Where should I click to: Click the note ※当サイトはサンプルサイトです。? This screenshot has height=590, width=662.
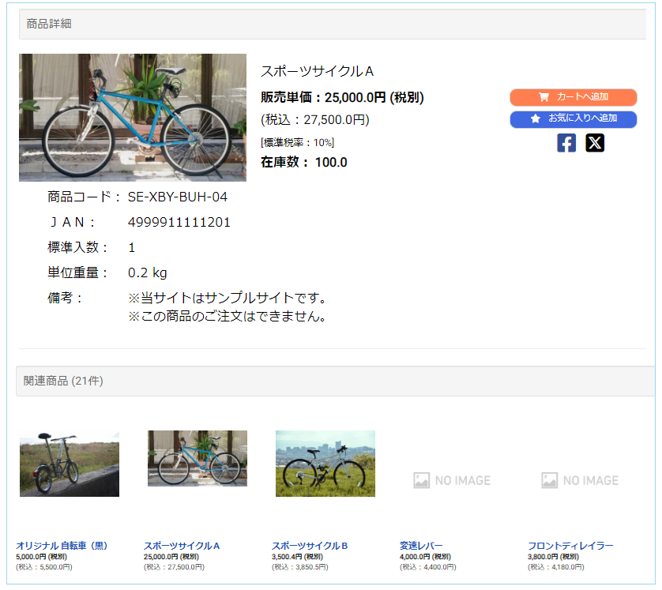(x=228, y=298)
